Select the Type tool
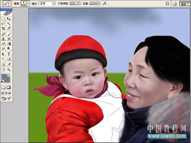191x143 pixels. [x=9, y=54]
